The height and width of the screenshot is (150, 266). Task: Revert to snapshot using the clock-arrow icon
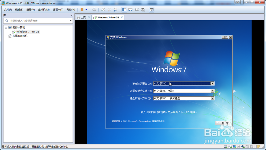click(109, 10)
